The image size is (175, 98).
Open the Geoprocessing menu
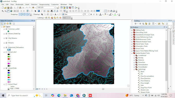44,4
